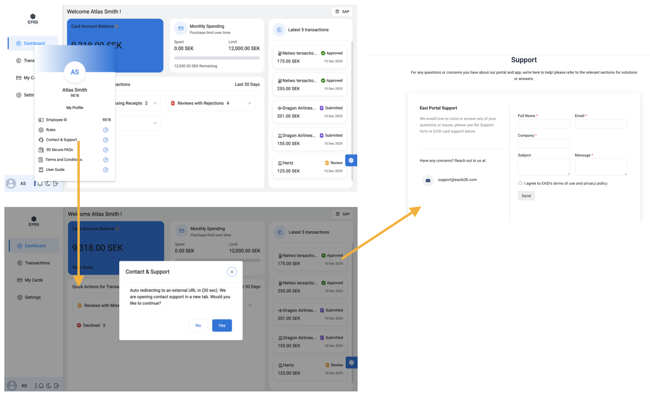Click the round AS avatar above Atlas Smith
The height and width of the screenshot is (402, 650).
click(75, 72)
